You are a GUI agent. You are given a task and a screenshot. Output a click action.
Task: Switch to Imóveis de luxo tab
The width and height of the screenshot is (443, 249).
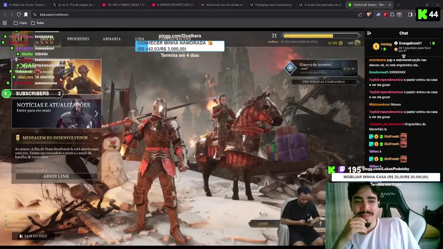click(222, 5)
